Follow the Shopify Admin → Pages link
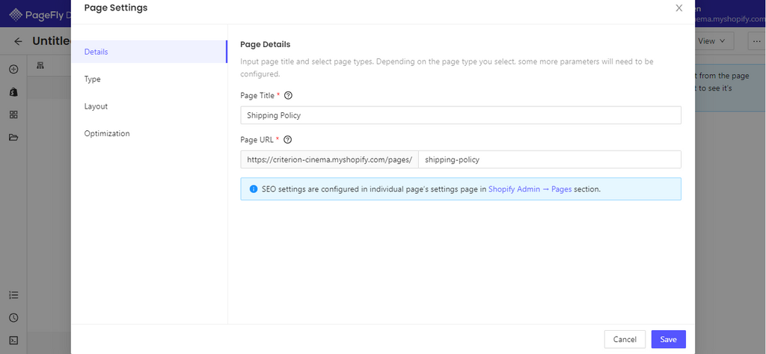 [x=530, y=189]
